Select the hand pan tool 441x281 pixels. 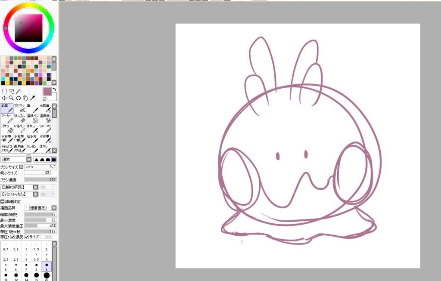coord(25,98)
